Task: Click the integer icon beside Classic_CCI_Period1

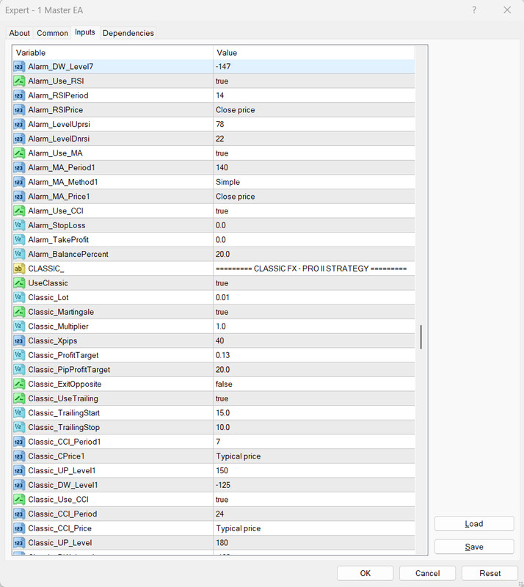Action: point(19,442)
